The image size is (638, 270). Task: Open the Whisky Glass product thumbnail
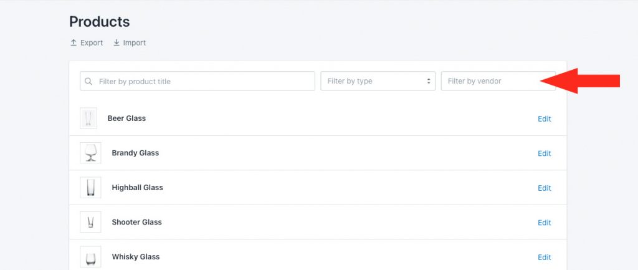tap(90, 256)
